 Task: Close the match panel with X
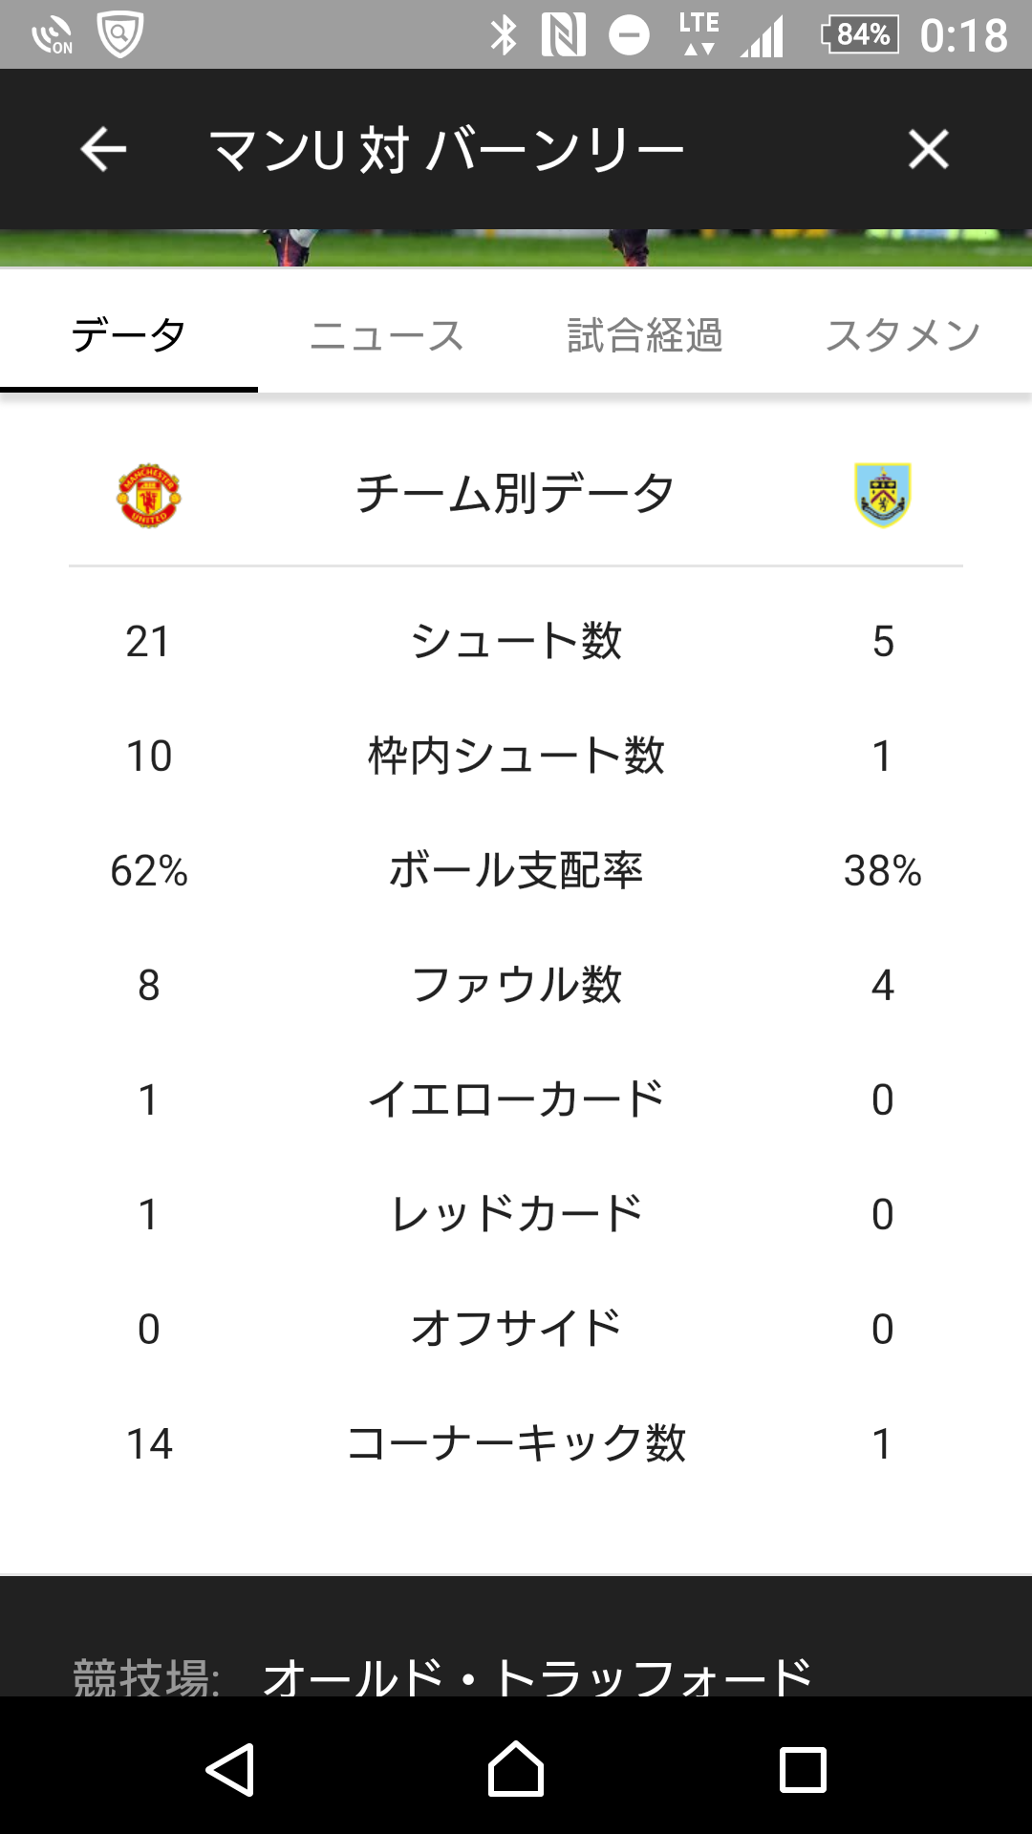pos(928,149)
